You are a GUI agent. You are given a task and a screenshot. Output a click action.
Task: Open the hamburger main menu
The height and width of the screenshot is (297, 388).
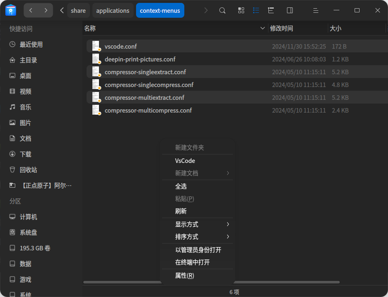315,10
